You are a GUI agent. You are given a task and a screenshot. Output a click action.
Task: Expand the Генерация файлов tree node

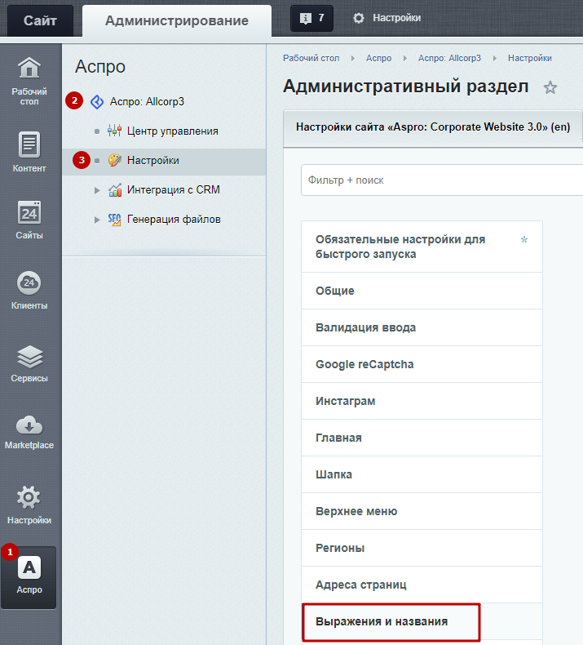point(97,220)
